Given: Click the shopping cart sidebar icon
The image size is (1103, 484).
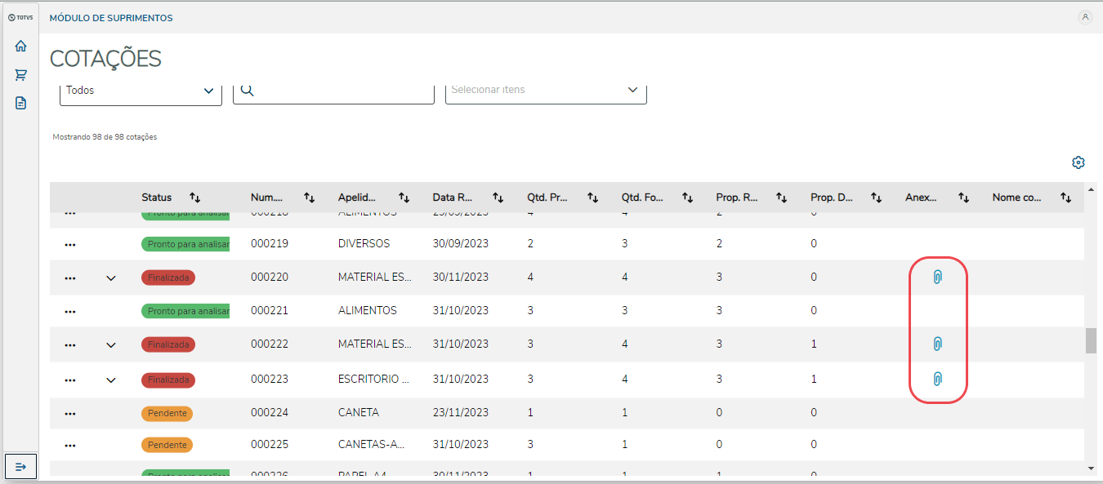Looking at the screenshot, I should pos(21,75).
